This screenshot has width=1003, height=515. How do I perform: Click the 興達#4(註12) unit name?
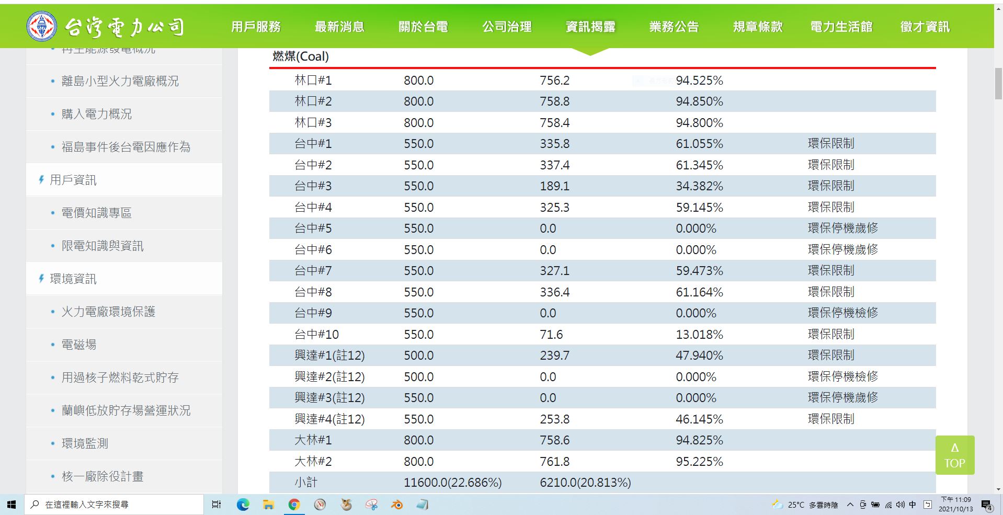[329, 419]
